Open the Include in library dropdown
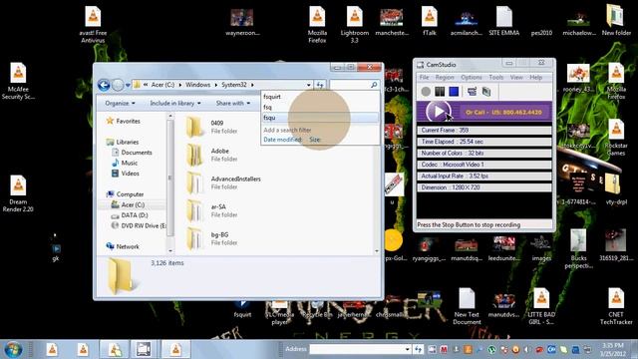 click(x=175, y=103)
